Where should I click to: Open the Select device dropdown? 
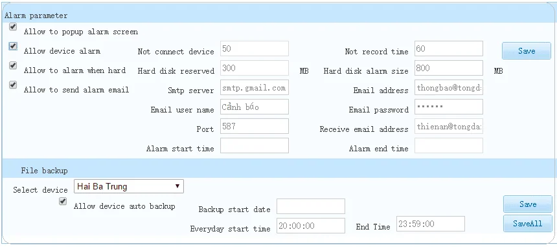129,186
